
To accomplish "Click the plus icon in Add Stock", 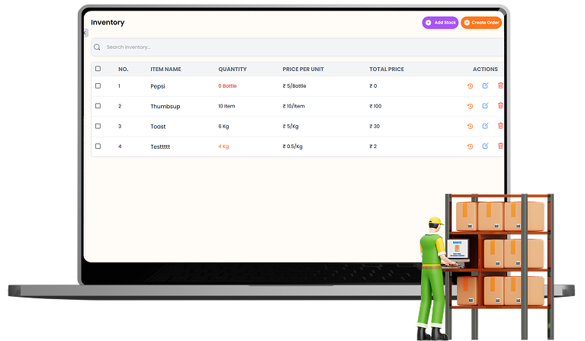I will [x=429, y=23].
